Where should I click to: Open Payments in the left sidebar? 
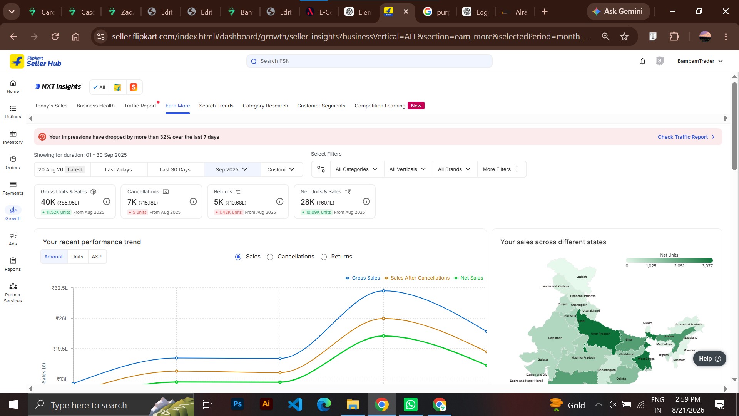(x=13, y=188)
